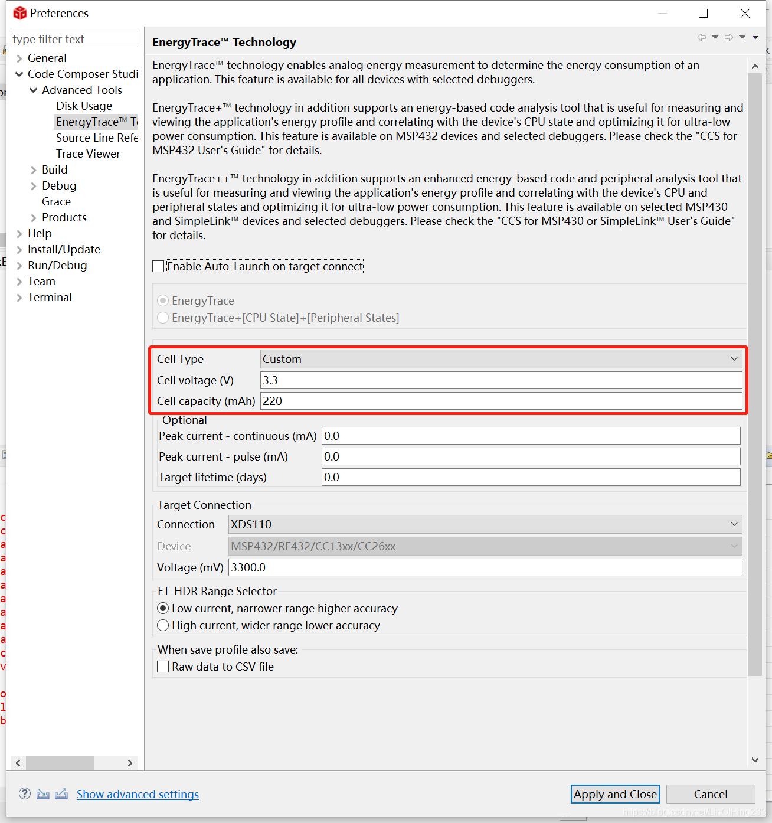Click Apply and Close button
This screenshot has height=823, width=772.
(615, 794)
